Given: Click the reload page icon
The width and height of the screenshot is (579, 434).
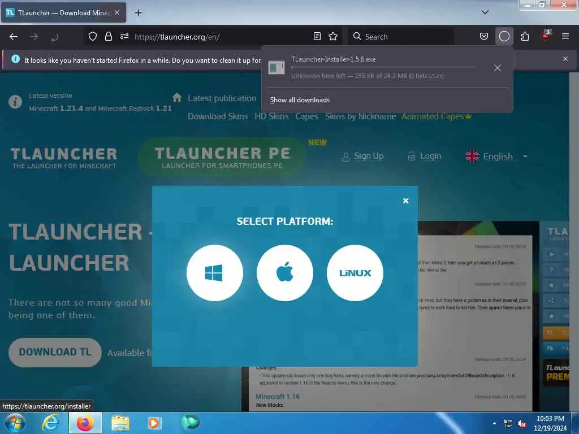Looking at the screenshot, I should coord(55,37).
